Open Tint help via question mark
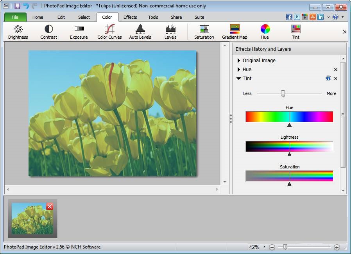Screen dimensions: 351x254 point(328,79)
